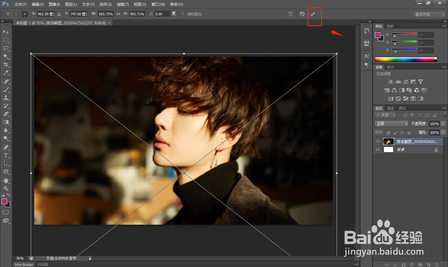Image resolution: width=448 pixels, height=267 pixels.
Task: Commit the transform with the checkmark
Action: coord(313,14)
